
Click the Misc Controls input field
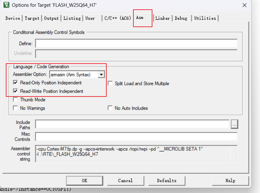[136, 137]
